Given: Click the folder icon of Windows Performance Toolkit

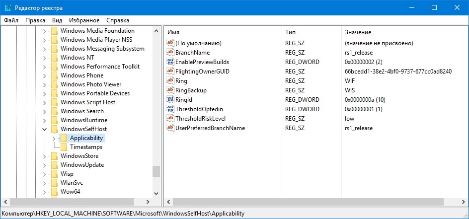Looking at the screenshot, I should (x=54, y=67).
